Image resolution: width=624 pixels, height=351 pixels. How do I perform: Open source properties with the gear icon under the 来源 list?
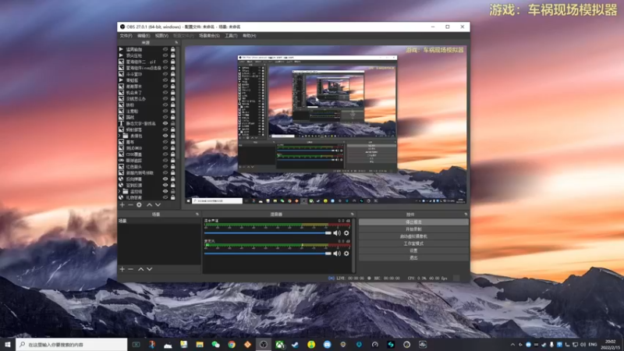click(139, 205)
